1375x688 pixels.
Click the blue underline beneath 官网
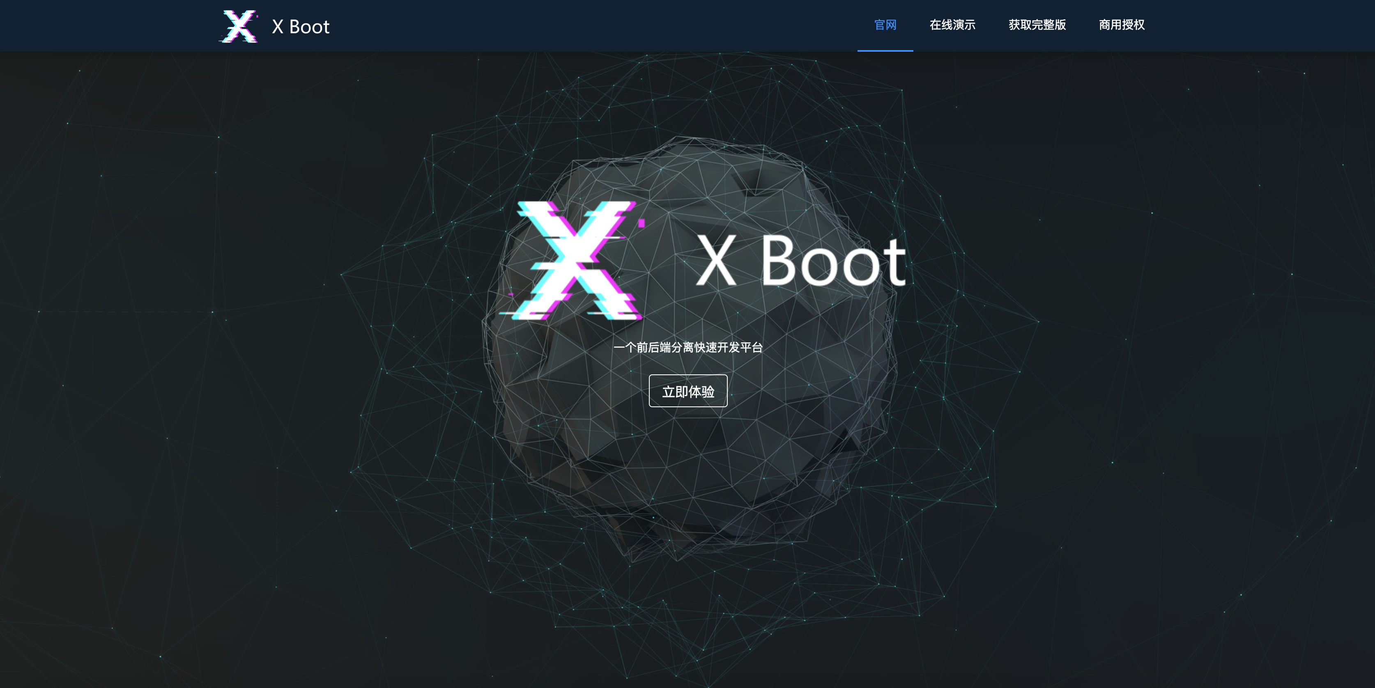click(885, 50)
